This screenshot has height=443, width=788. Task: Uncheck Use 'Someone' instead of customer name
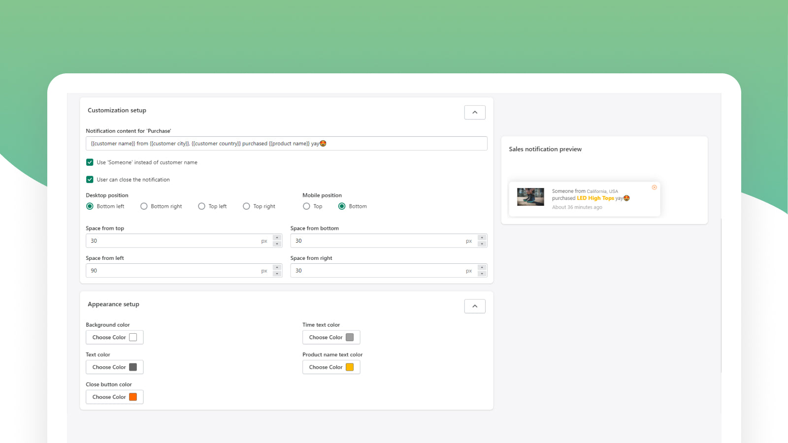point(90,162)
